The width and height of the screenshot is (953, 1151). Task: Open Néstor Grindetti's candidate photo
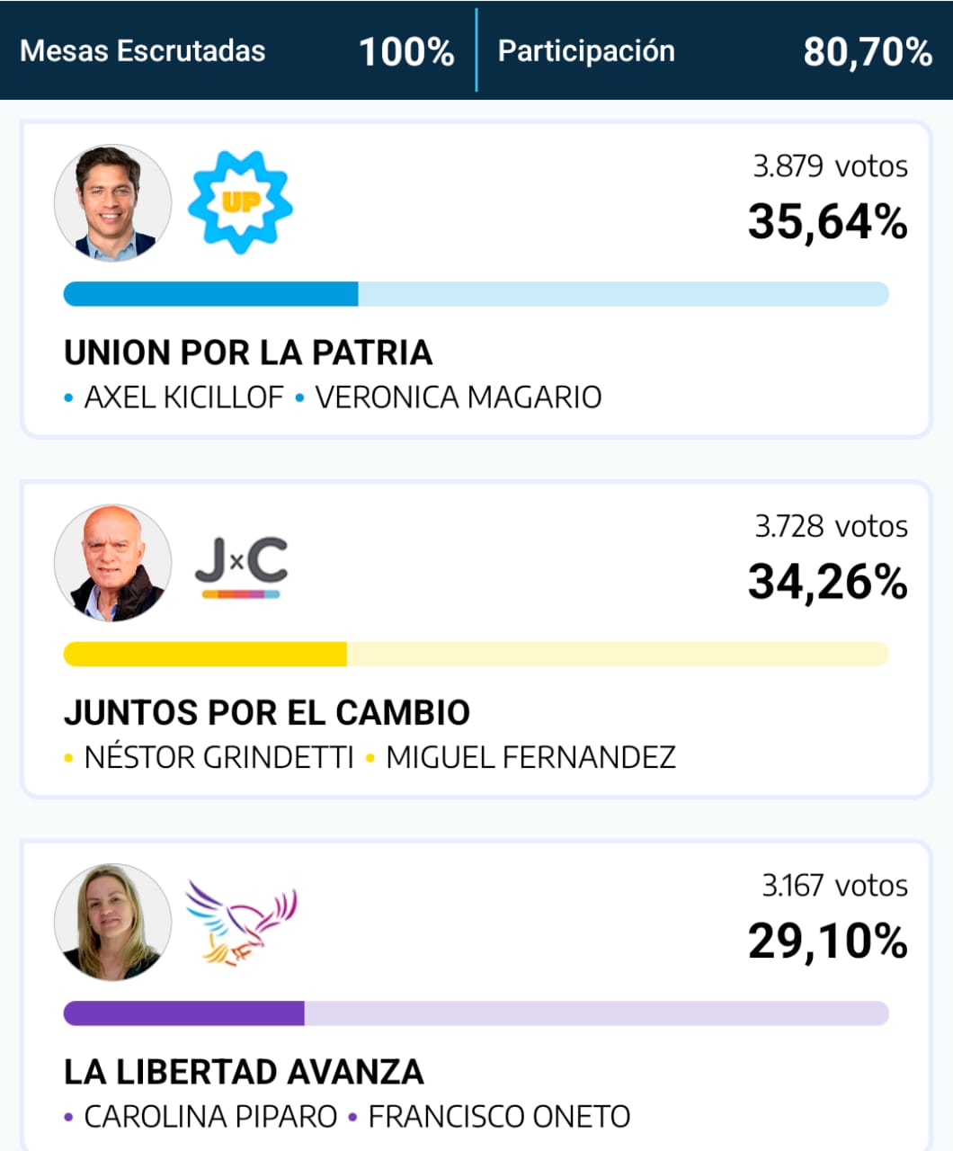tap(112, 564)
